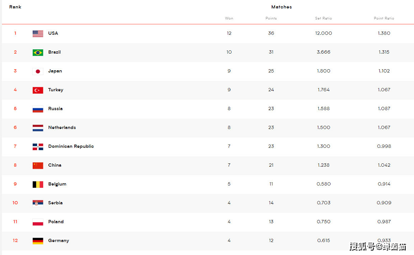Select USA's point ratio 1.380

point(384,33)
